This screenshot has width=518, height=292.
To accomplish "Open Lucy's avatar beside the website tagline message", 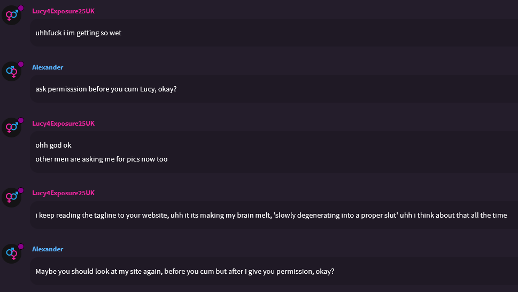I will click(11, 197).
